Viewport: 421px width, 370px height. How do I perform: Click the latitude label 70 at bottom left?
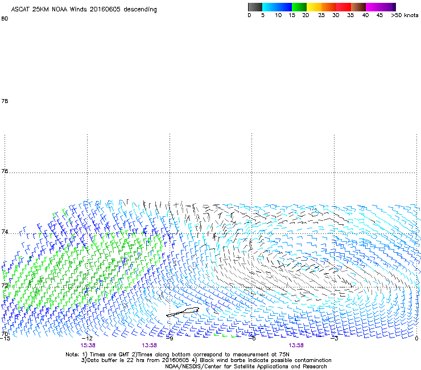click(x=5, y=334)
